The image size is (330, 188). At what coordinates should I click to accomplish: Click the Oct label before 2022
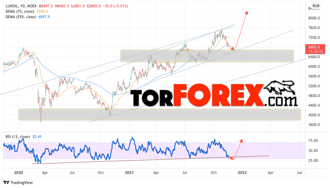click(x=214, y=173)
